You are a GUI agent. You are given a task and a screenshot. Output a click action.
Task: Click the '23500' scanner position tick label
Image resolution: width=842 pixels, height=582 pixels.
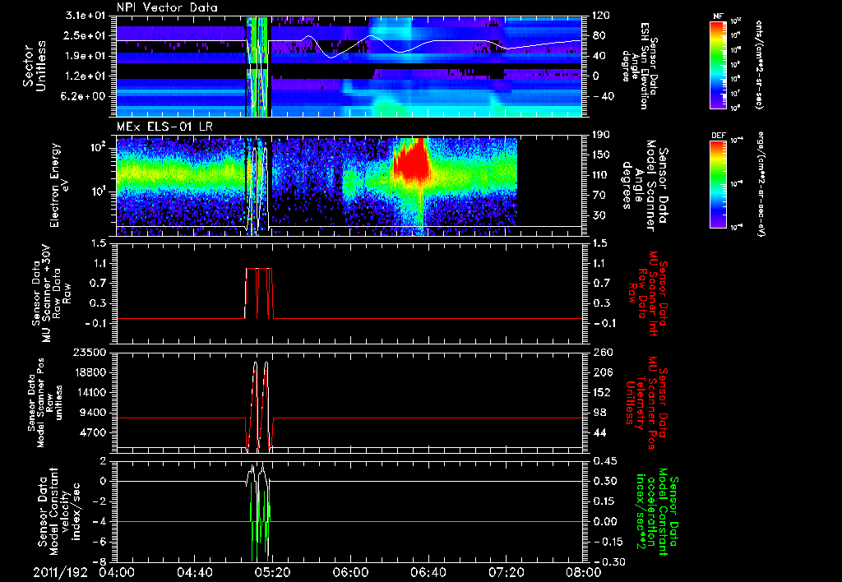(91, 352)
